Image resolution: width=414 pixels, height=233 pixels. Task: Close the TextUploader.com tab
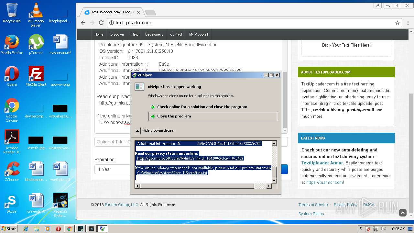138,12
